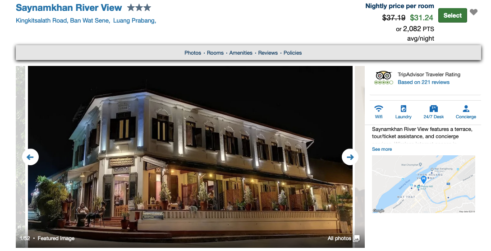The width and height of the screenshot is (491, 251).
Task: Expand description with See more
Action: (x=382, y=149)
